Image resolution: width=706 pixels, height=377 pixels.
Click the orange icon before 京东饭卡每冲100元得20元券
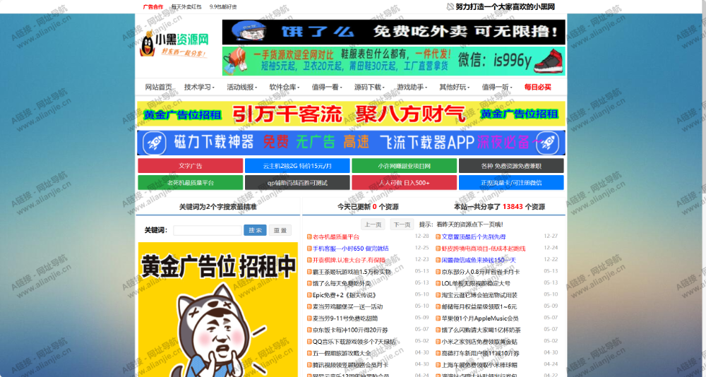[309, 330]
